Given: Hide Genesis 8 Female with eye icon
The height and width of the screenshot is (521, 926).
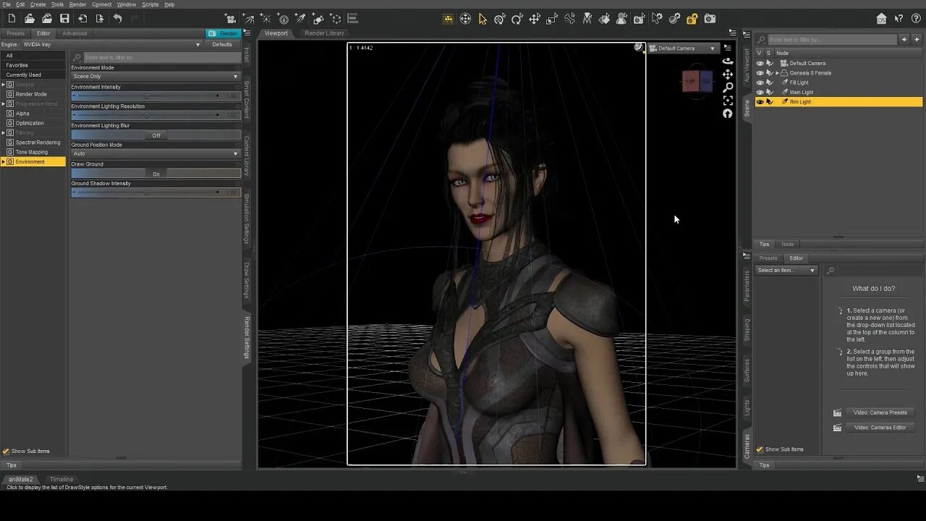Looking at the screenshot, I should [x=760, y=73].
